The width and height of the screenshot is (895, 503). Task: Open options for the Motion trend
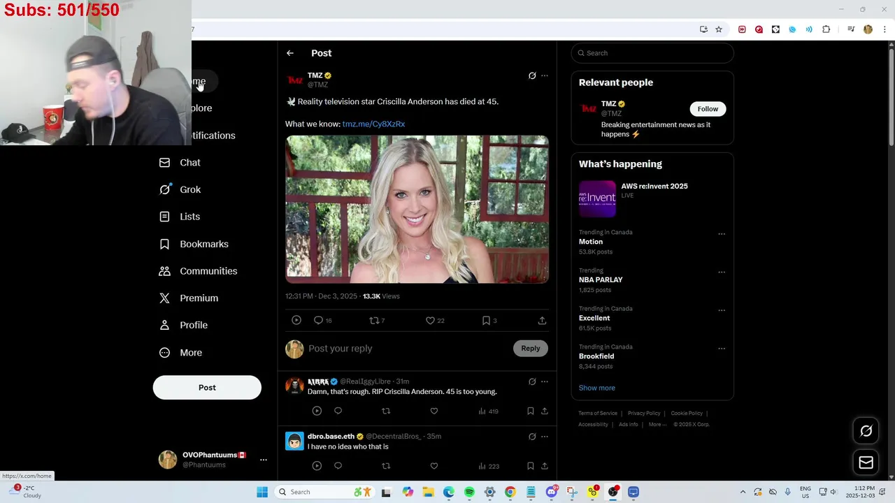coord(722,234)
